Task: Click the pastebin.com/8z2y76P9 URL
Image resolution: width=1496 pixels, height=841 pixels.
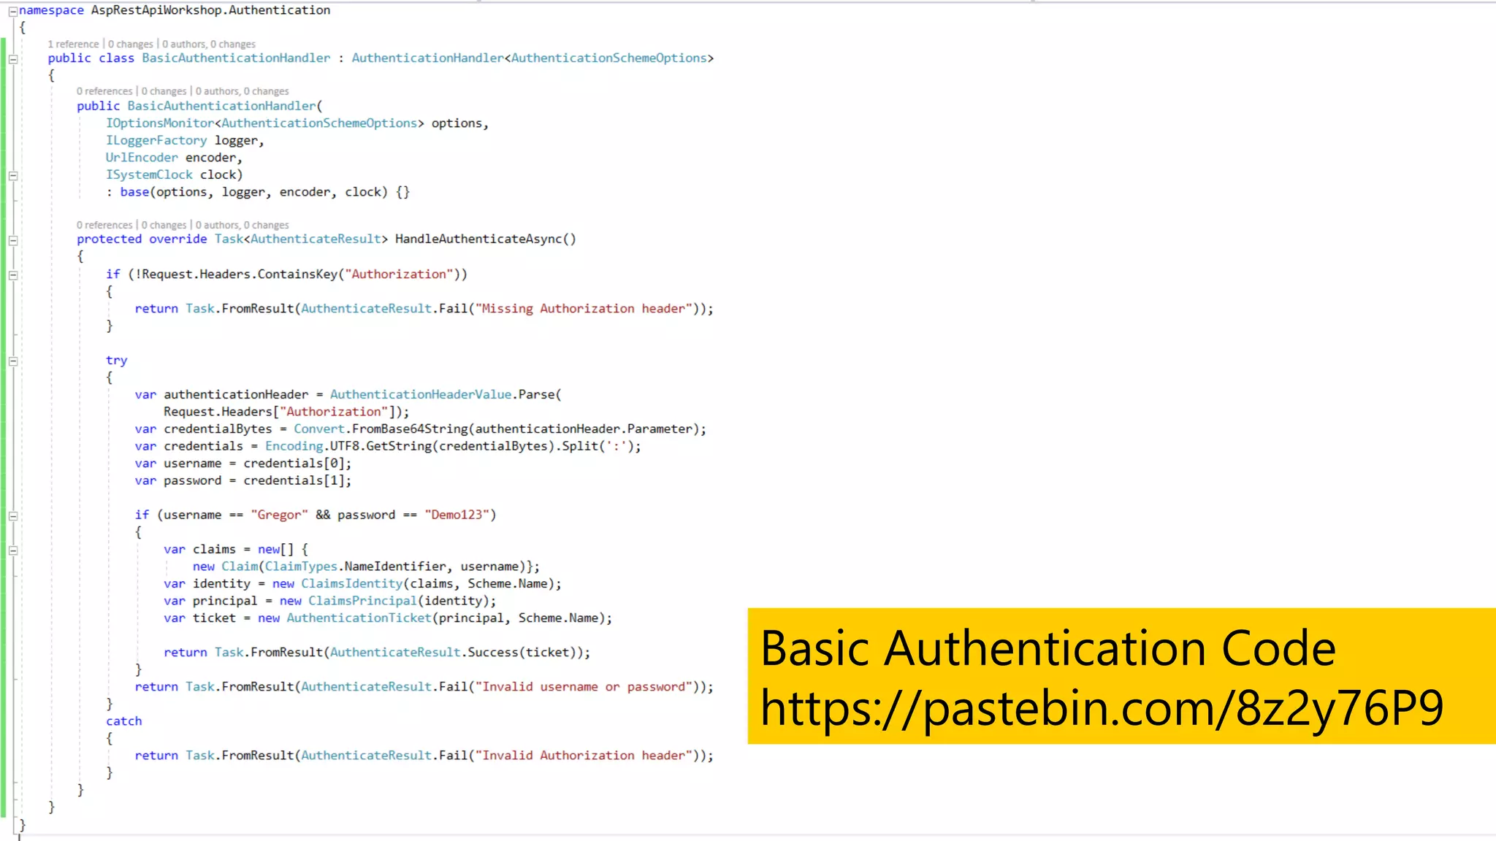Action: coord(1102,707)
